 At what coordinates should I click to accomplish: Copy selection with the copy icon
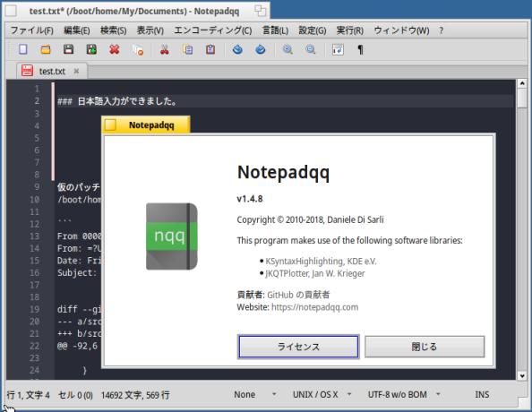187,49
